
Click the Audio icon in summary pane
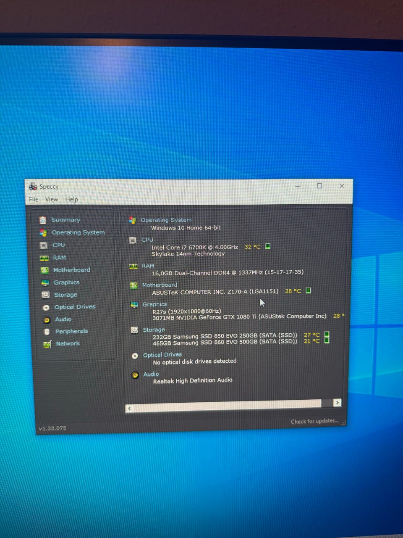135,375
